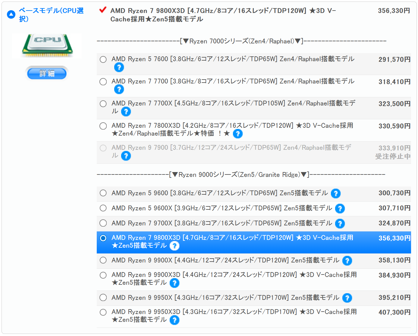
Task: Open help icon for Ryzen 7 7700
Action: coord(119,89)
